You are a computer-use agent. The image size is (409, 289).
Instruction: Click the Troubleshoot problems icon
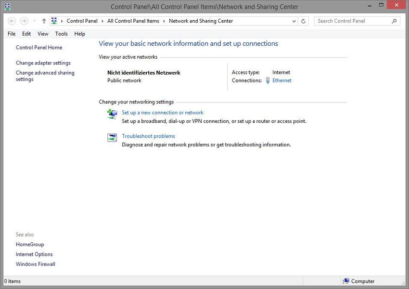[x=112, y=137]
